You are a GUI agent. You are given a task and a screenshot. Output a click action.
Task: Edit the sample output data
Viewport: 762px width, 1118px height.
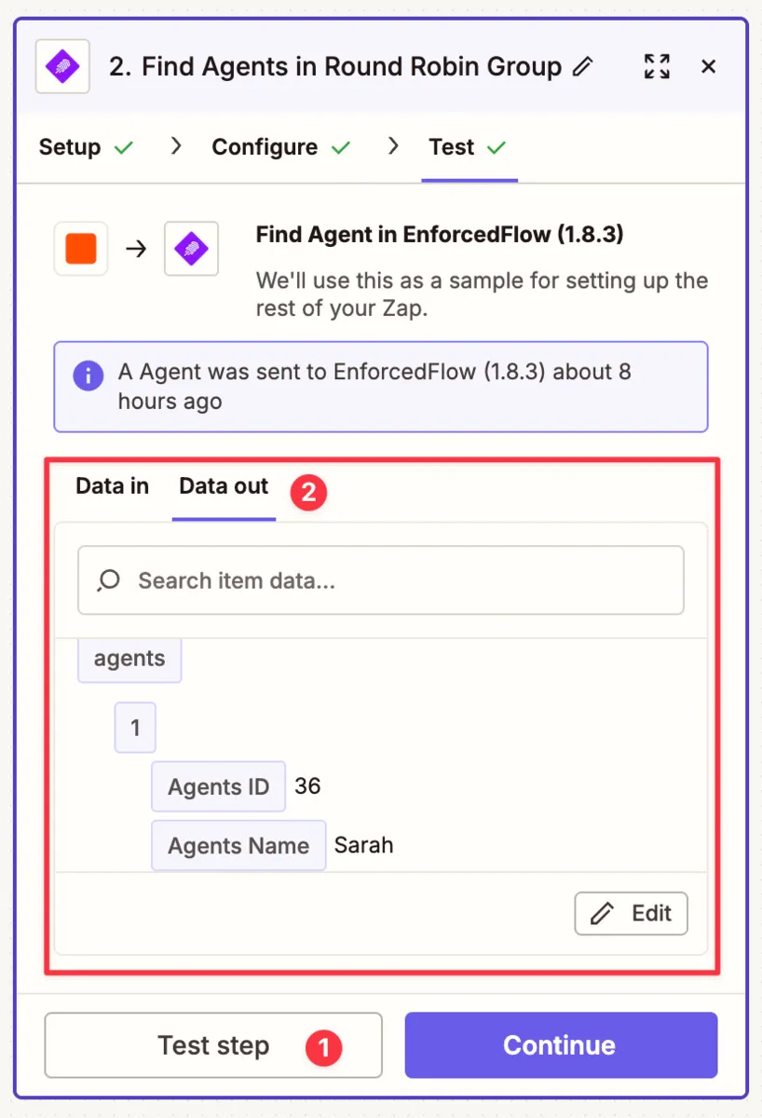[631, 913]
